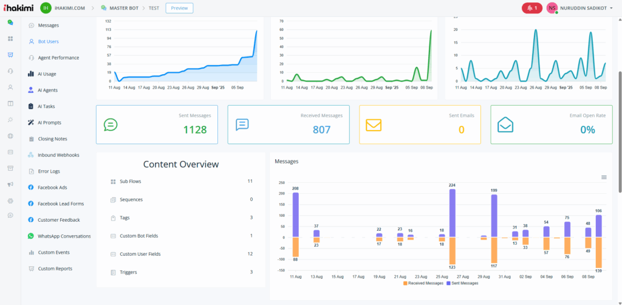Click the tall purple 224 bar in Messages chart
This screenshot has height=305, width=622.
(452, 213)
